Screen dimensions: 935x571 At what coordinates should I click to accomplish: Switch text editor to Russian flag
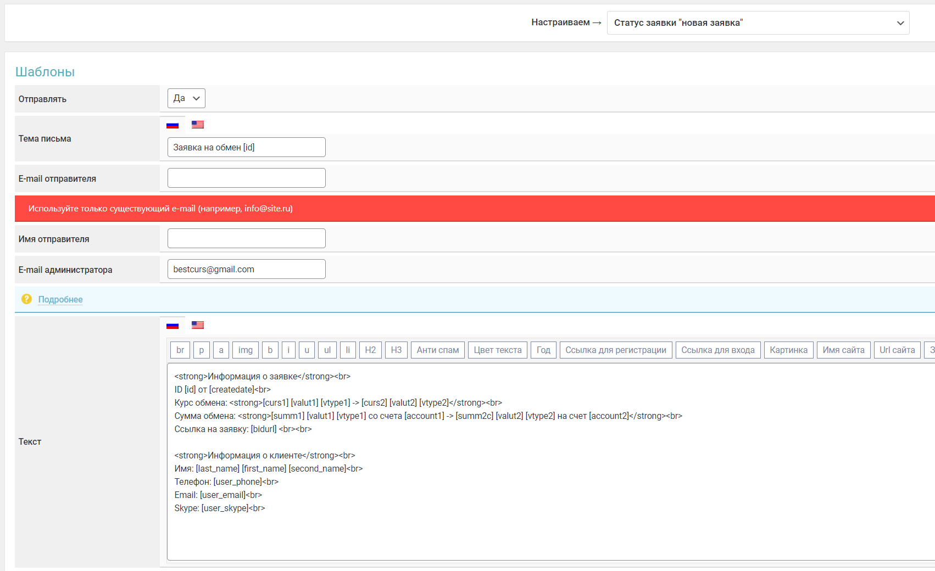172,325
